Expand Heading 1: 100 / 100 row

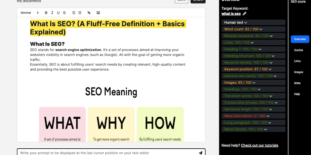coord(254,49)
